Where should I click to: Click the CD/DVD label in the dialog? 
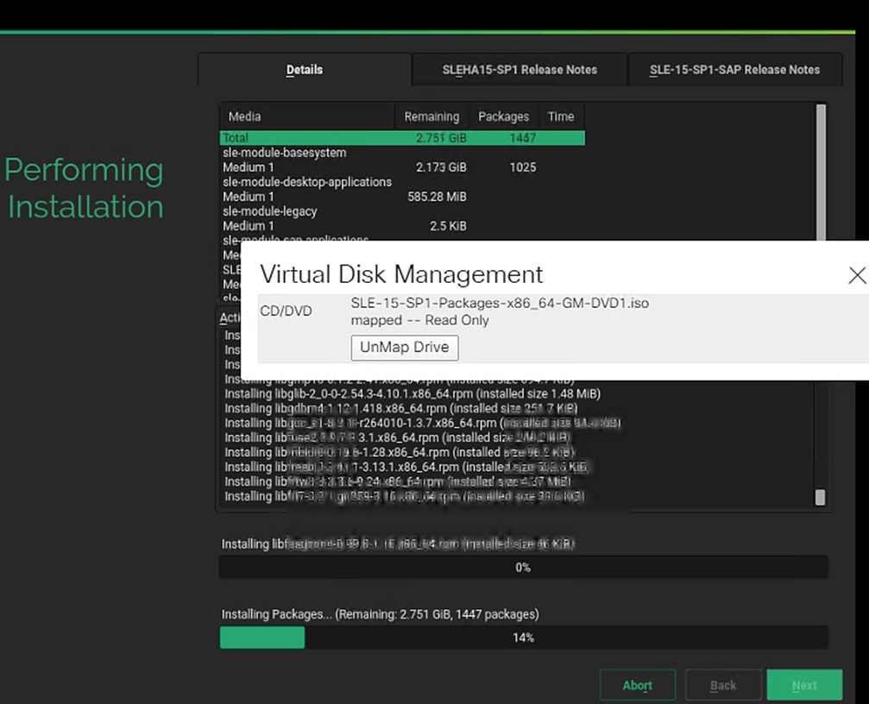(x=286, y=311)
